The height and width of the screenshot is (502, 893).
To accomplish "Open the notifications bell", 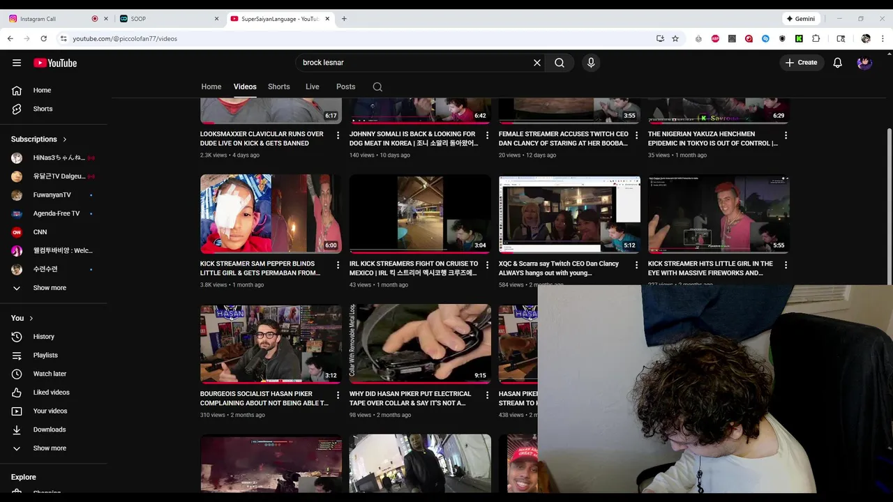I will pyautogui.click(x=838, y=63).
